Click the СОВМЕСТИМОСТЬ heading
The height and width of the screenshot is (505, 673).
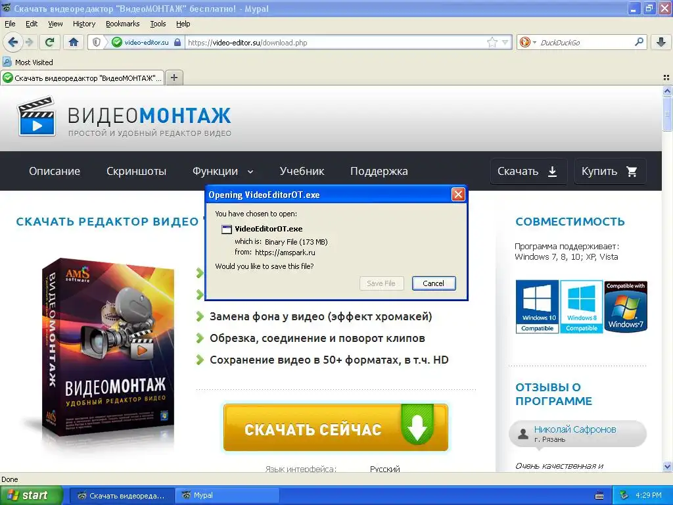pos(570,222)
